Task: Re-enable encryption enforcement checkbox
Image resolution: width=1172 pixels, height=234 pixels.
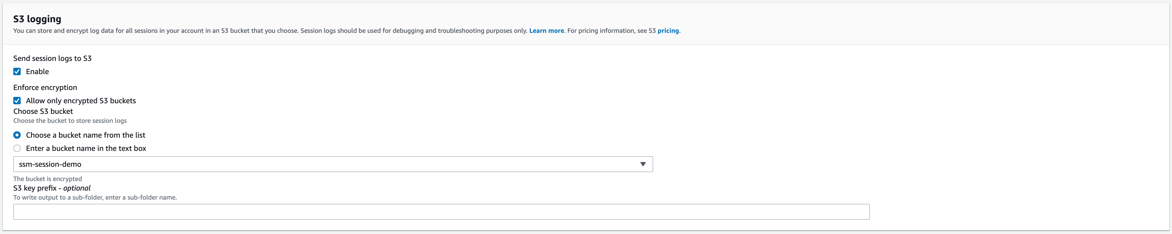Action: click(17, 100)
